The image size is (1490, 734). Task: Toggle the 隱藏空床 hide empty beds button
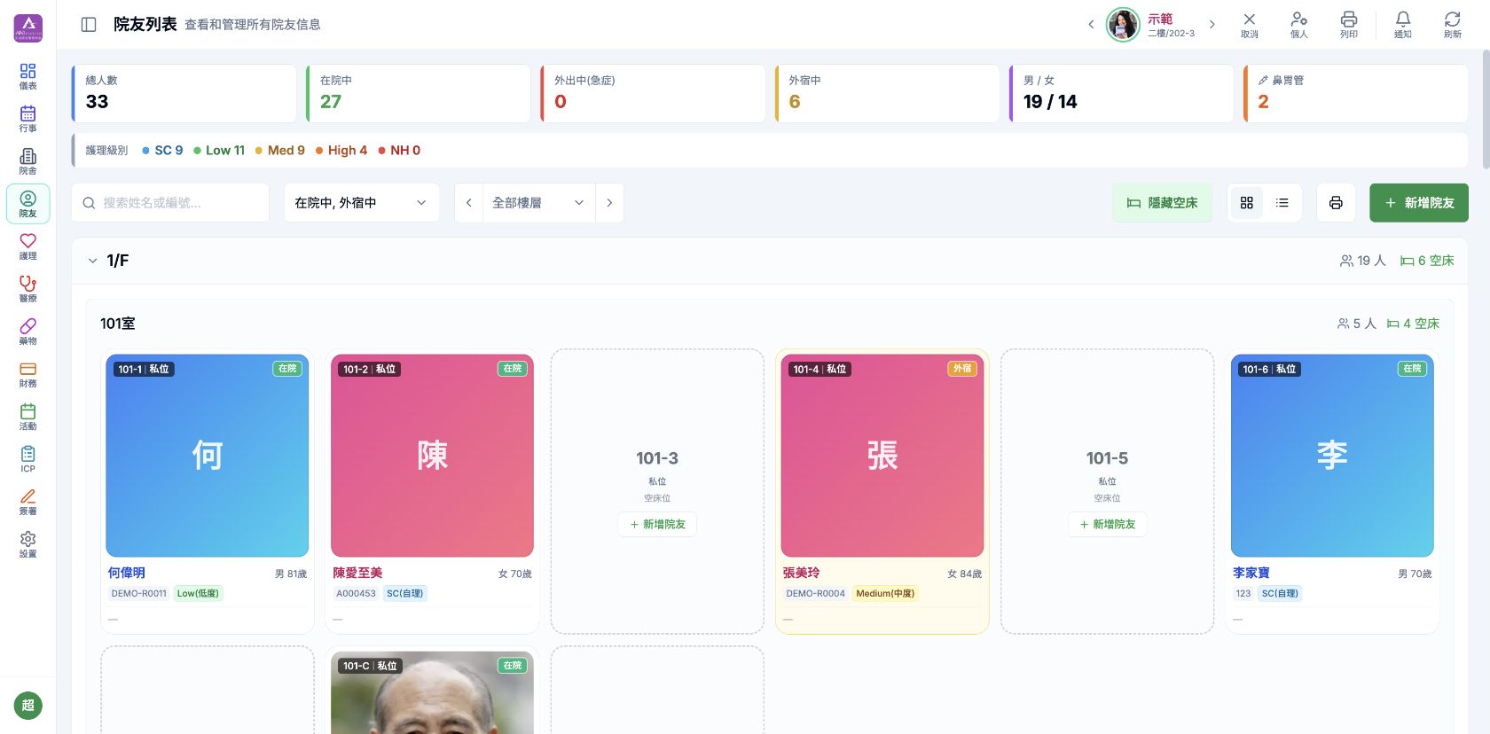coord(1162,203)
